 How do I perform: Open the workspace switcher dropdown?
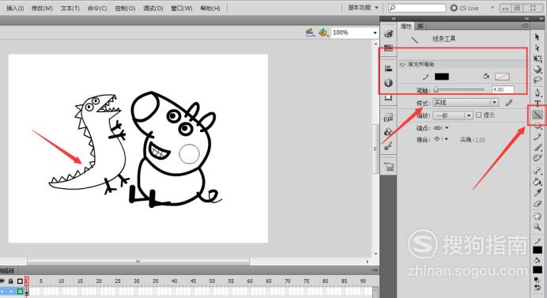(363, 8)
